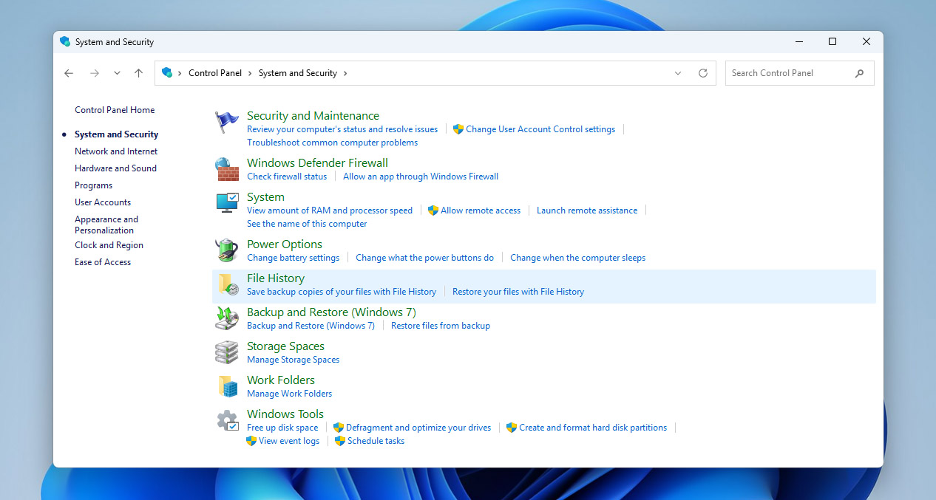Click System and Security in the address breadcrumb
936x500 pixels.
tap(298, 73)
